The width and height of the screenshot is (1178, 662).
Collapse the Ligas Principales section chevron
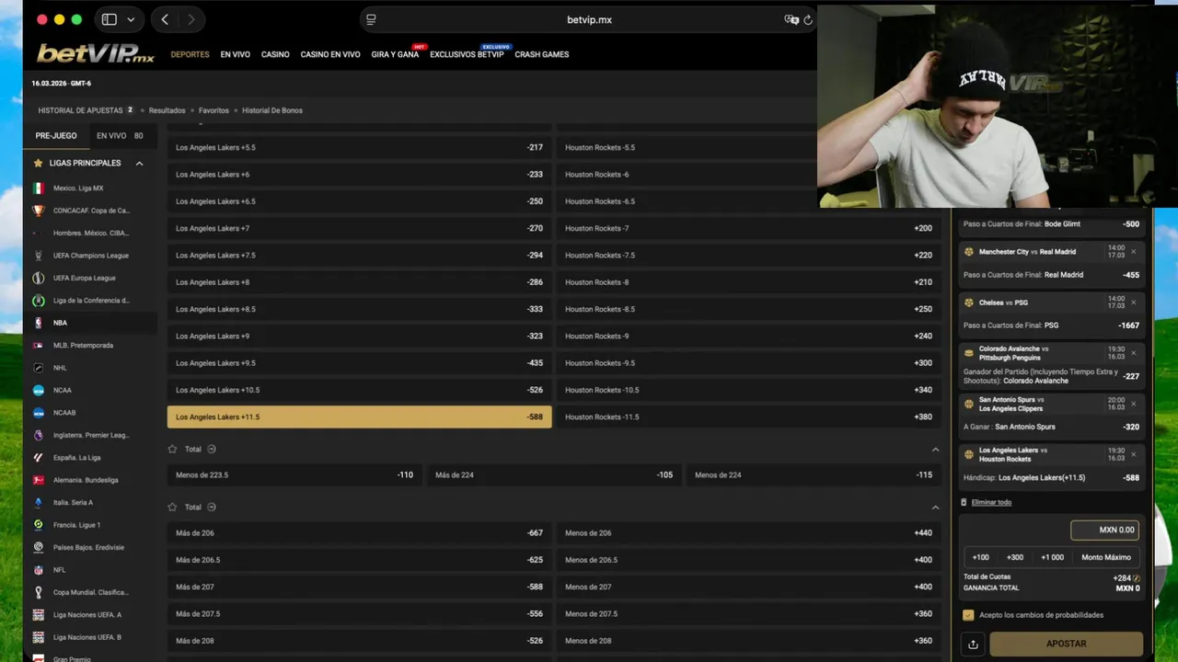[x=139, y=164]
